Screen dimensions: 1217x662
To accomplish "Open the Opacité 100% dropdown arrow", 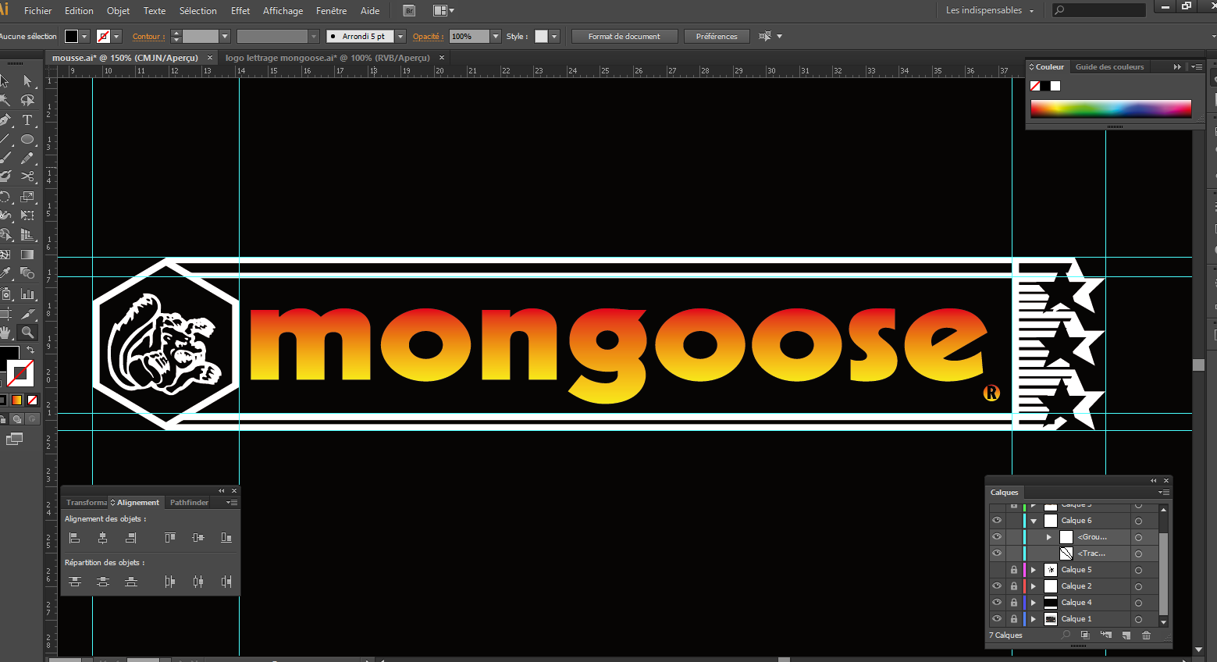I will coord(495,37).
